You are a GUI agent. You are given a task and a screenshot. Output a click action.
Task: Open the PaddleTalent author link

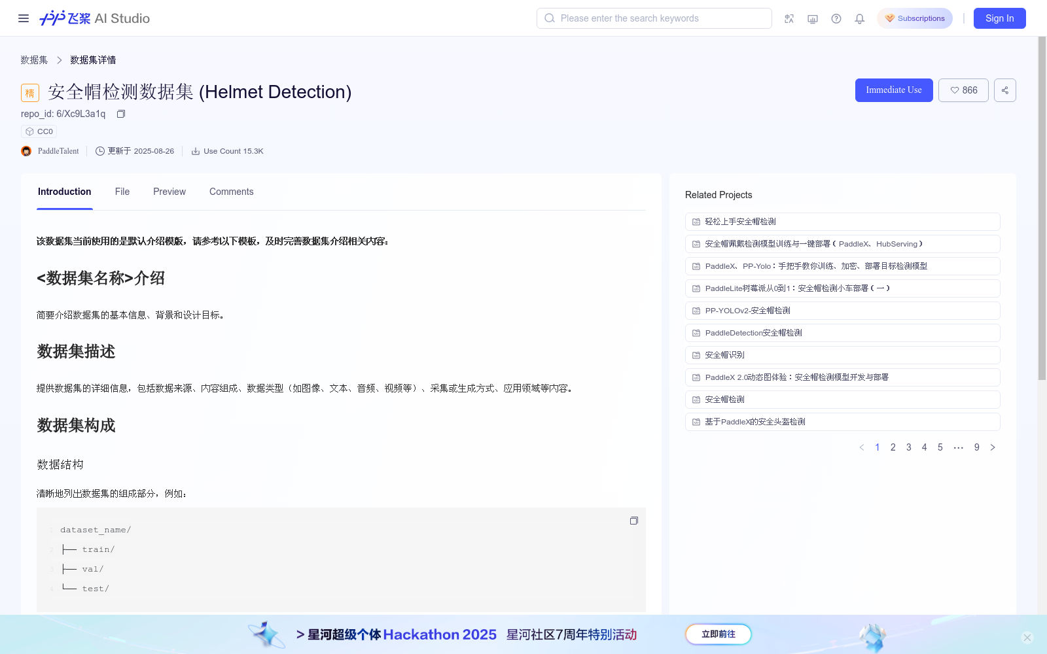point(58,151)
